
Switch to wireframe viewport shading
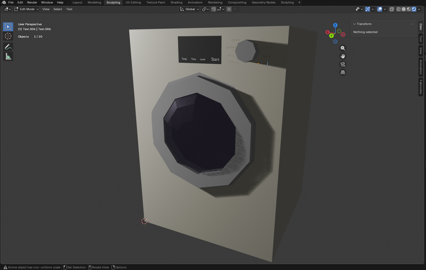point(399,9)
